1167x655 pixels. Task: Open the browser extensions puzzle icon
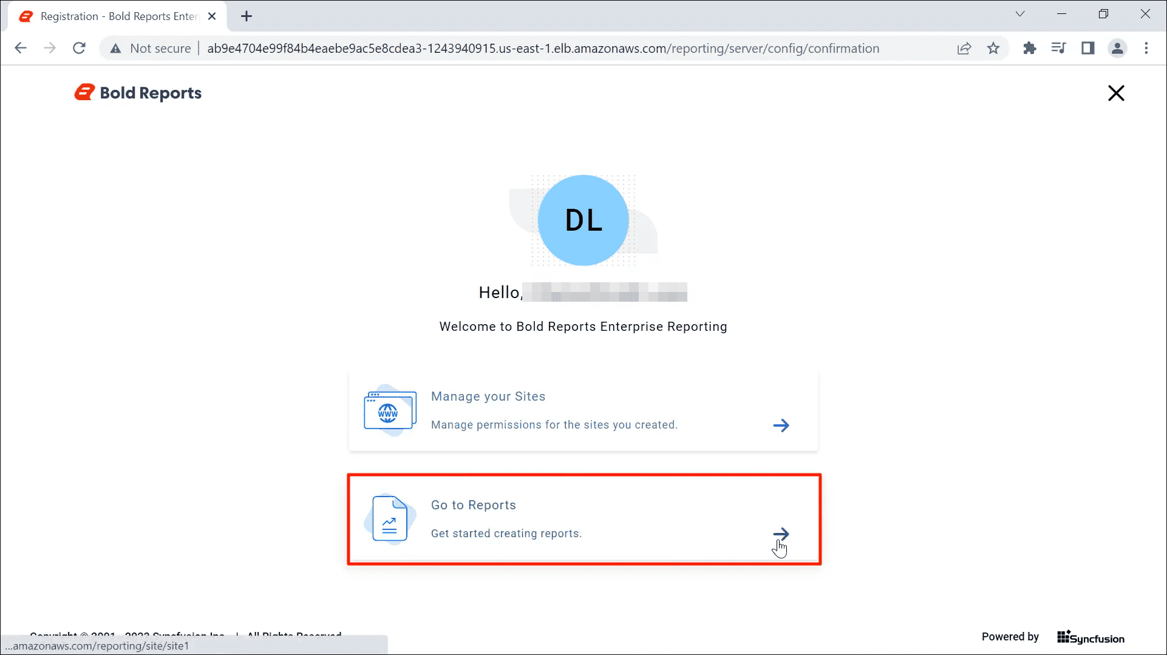coord(1029,48)
